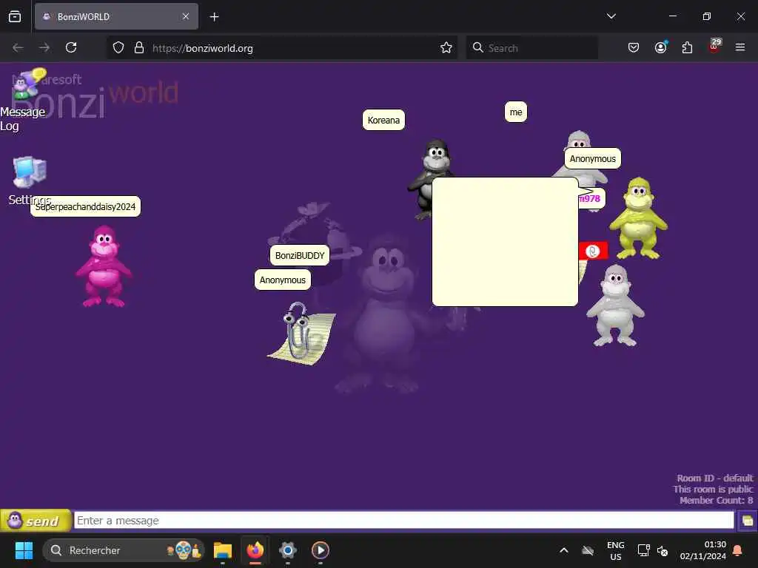Open the Message Log icon
758x568 pixels.
(28, 83)
